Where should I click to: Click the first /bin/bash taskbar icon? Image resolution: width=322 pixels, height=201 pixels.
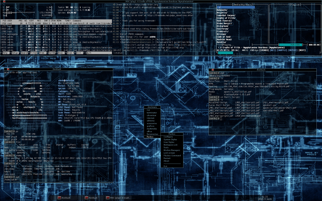click(x=59, y=198)
